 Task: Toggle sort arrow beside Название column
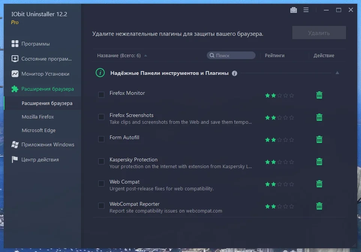point(146,56)
